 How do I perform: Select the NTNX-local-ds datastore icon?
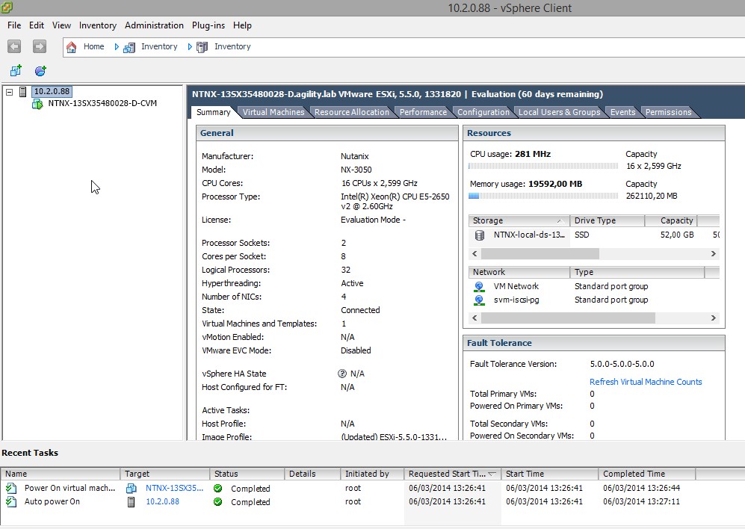(479, 235)
